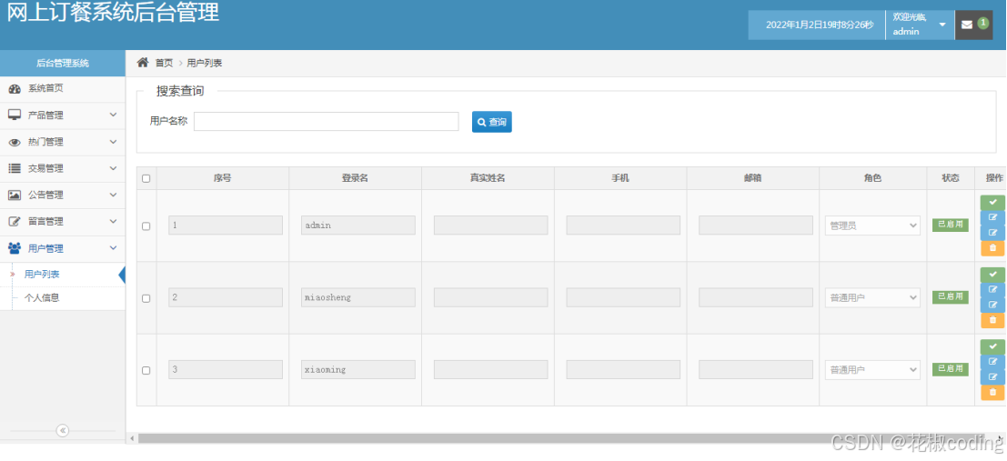The image size is (1007, 461).
Task: Collapse 用户管理 using its chevron
Action: 113,248
